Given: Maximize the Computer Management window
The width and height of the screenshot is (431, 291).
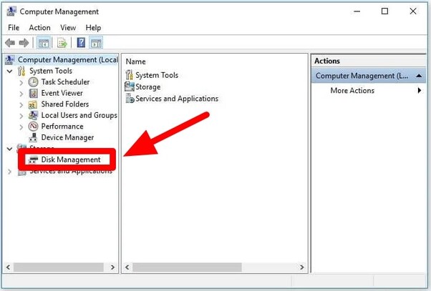Looking at the screenshot, I should point(385,11).
